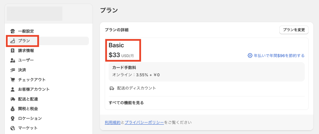Open the プライバシーポリシー link
319x134 pixels.
pyautogui.click(x=144, y=123)
